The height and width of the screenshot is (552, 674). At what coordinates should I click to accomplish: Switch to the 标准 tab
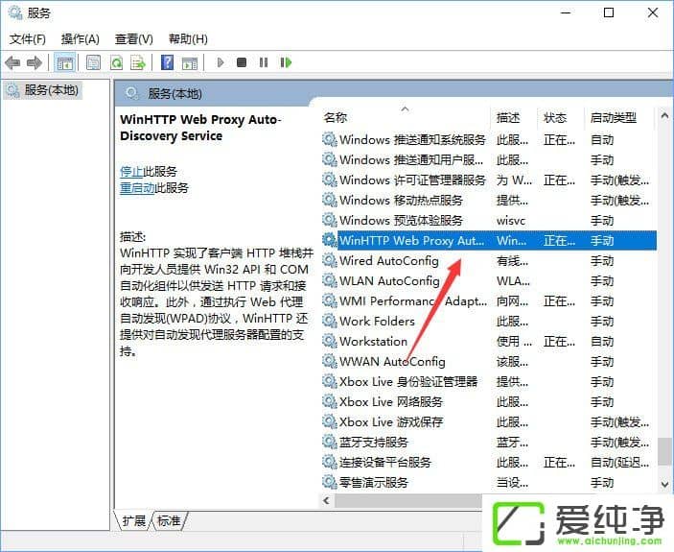coord(169,521)
